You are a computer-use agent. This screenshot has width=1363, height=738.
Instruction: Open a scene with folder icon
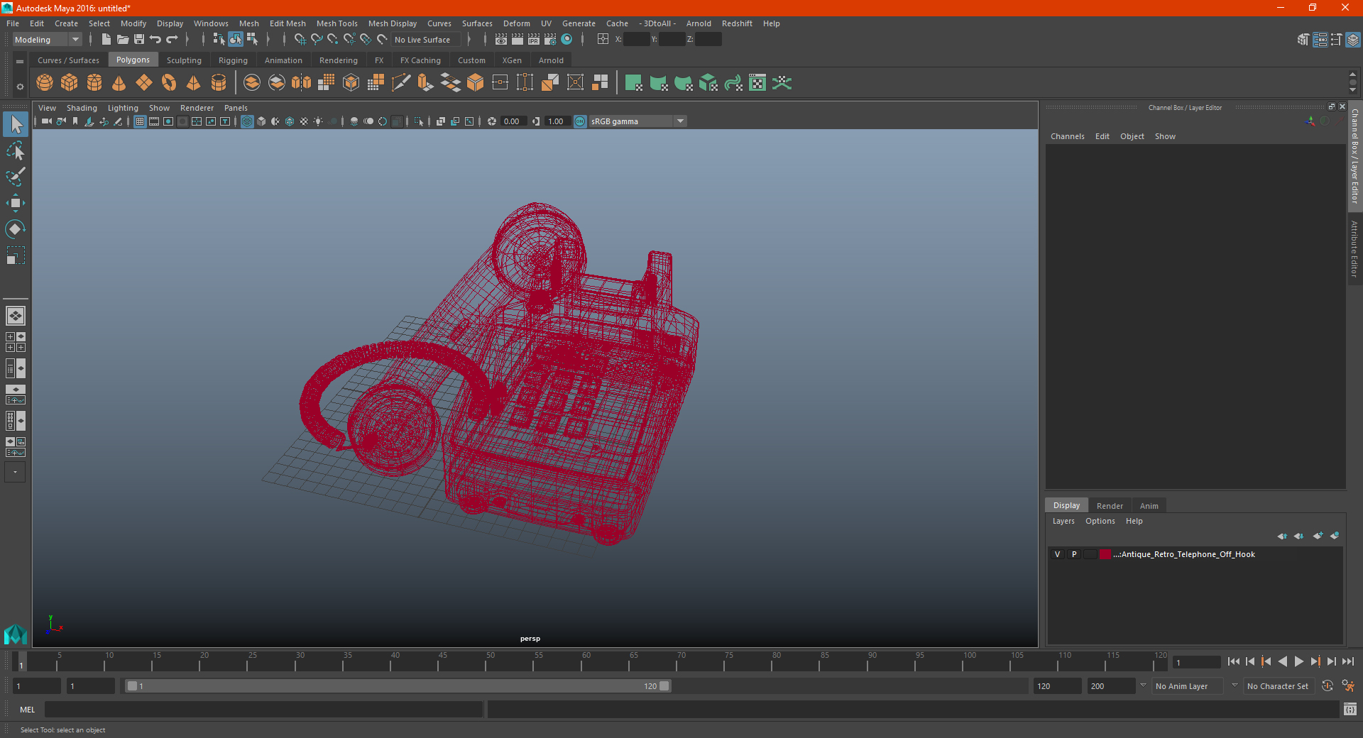[x=123, y=40]
